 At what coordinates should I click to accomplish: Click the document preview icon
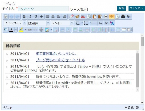click(x=117, y=17)
